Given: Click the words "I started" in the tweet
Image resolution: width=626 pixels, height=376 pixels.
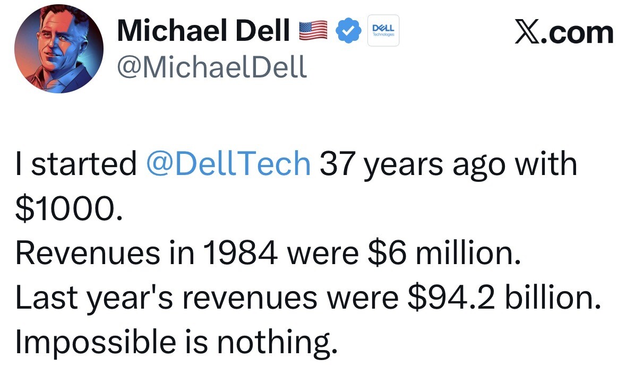Looking at the screenshot, I should coord(76,164).
